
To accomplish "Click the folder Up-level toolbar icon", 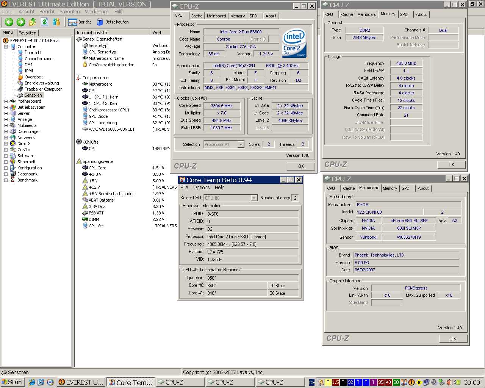I will [x=33, y=22].
